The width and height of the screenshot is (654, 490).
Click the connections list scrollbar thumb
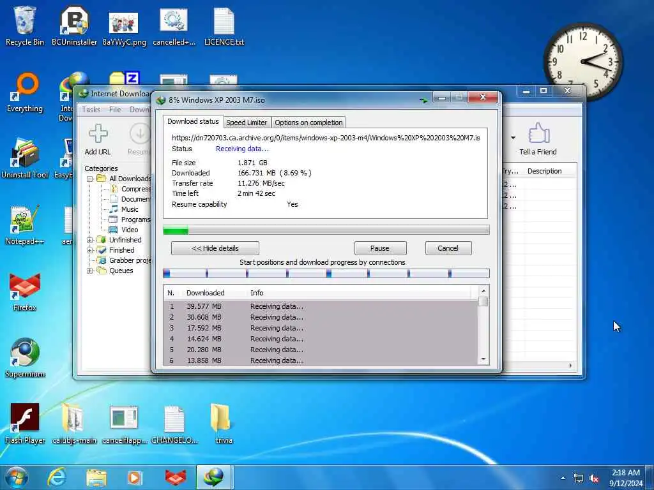click(x=483, y=302)
